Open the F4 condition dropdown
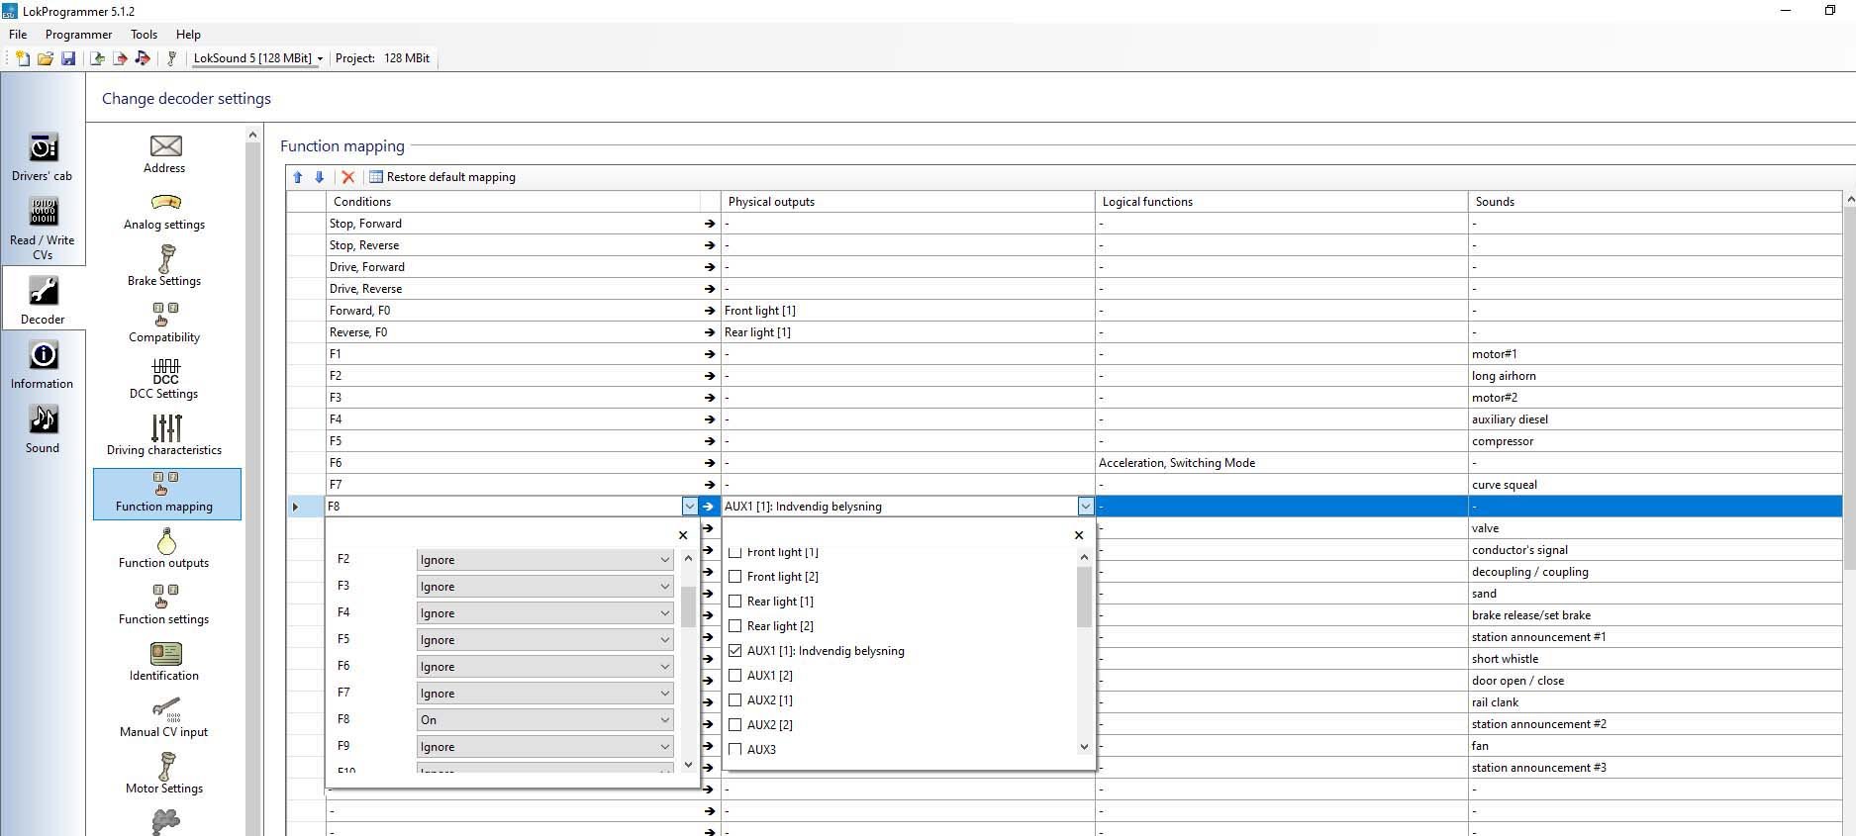Screen dimensions: 1856x836 tap(544, 613)
